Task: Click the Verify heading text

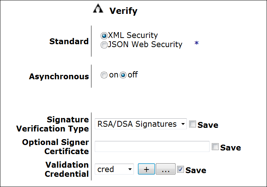Action: (x=124, y=11)
